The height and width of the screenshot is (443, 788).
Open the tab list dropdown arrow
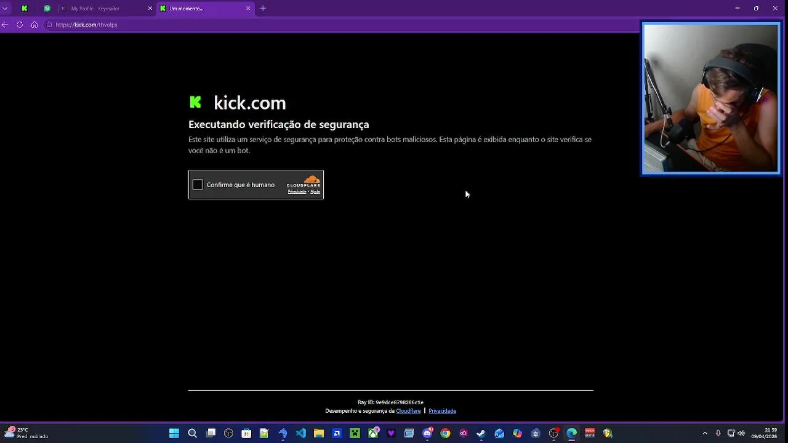coord(5,9)
